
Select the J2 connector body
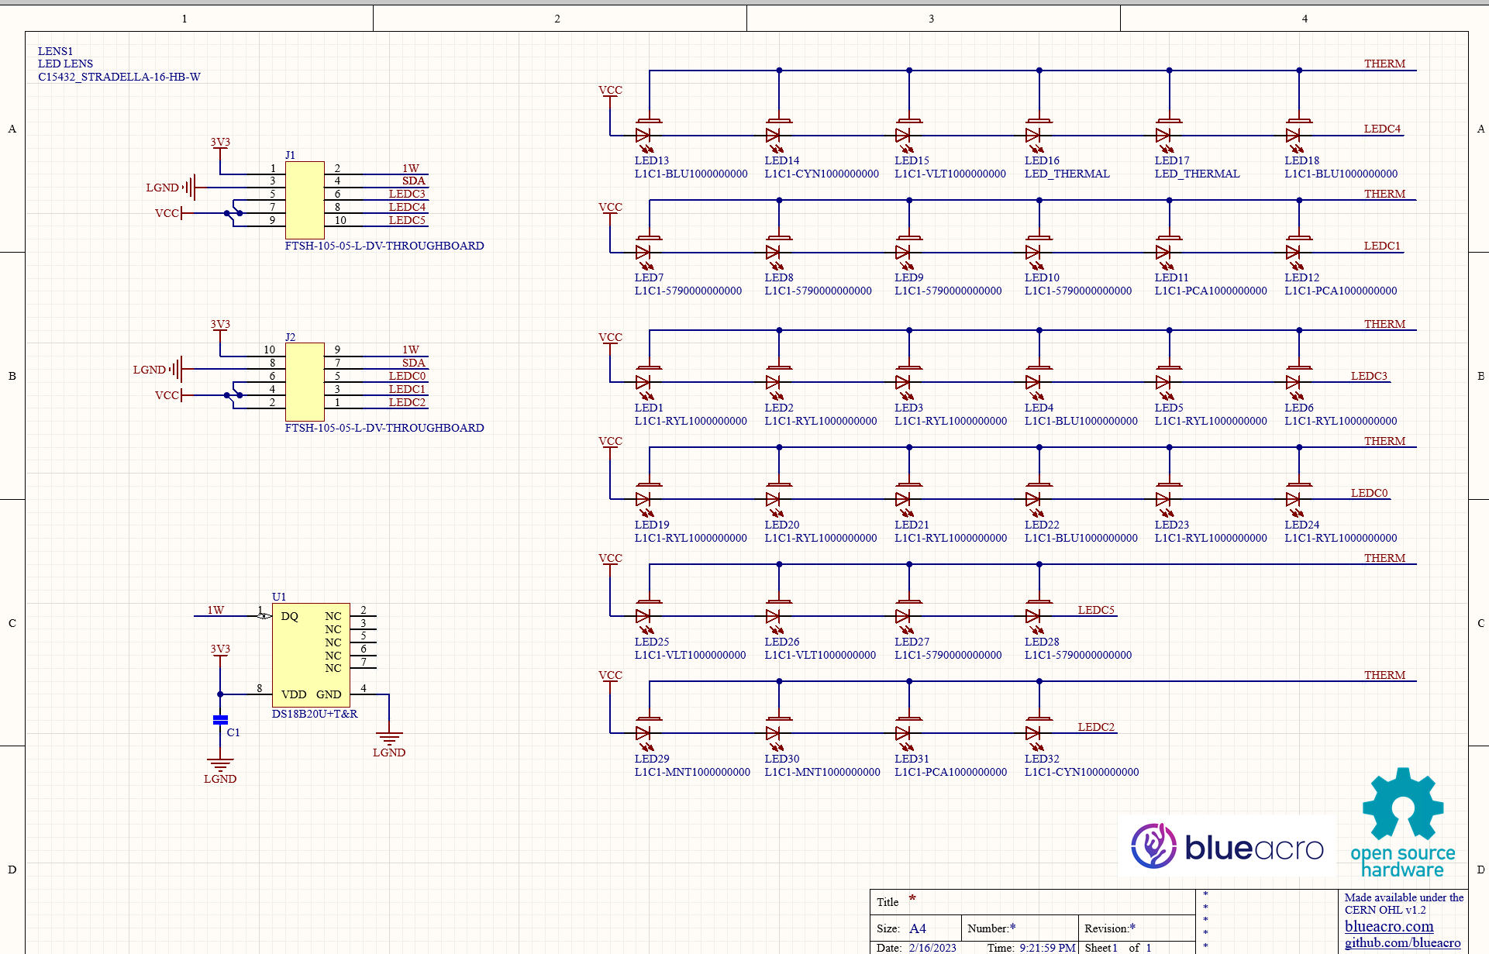[x=305, y=382]
